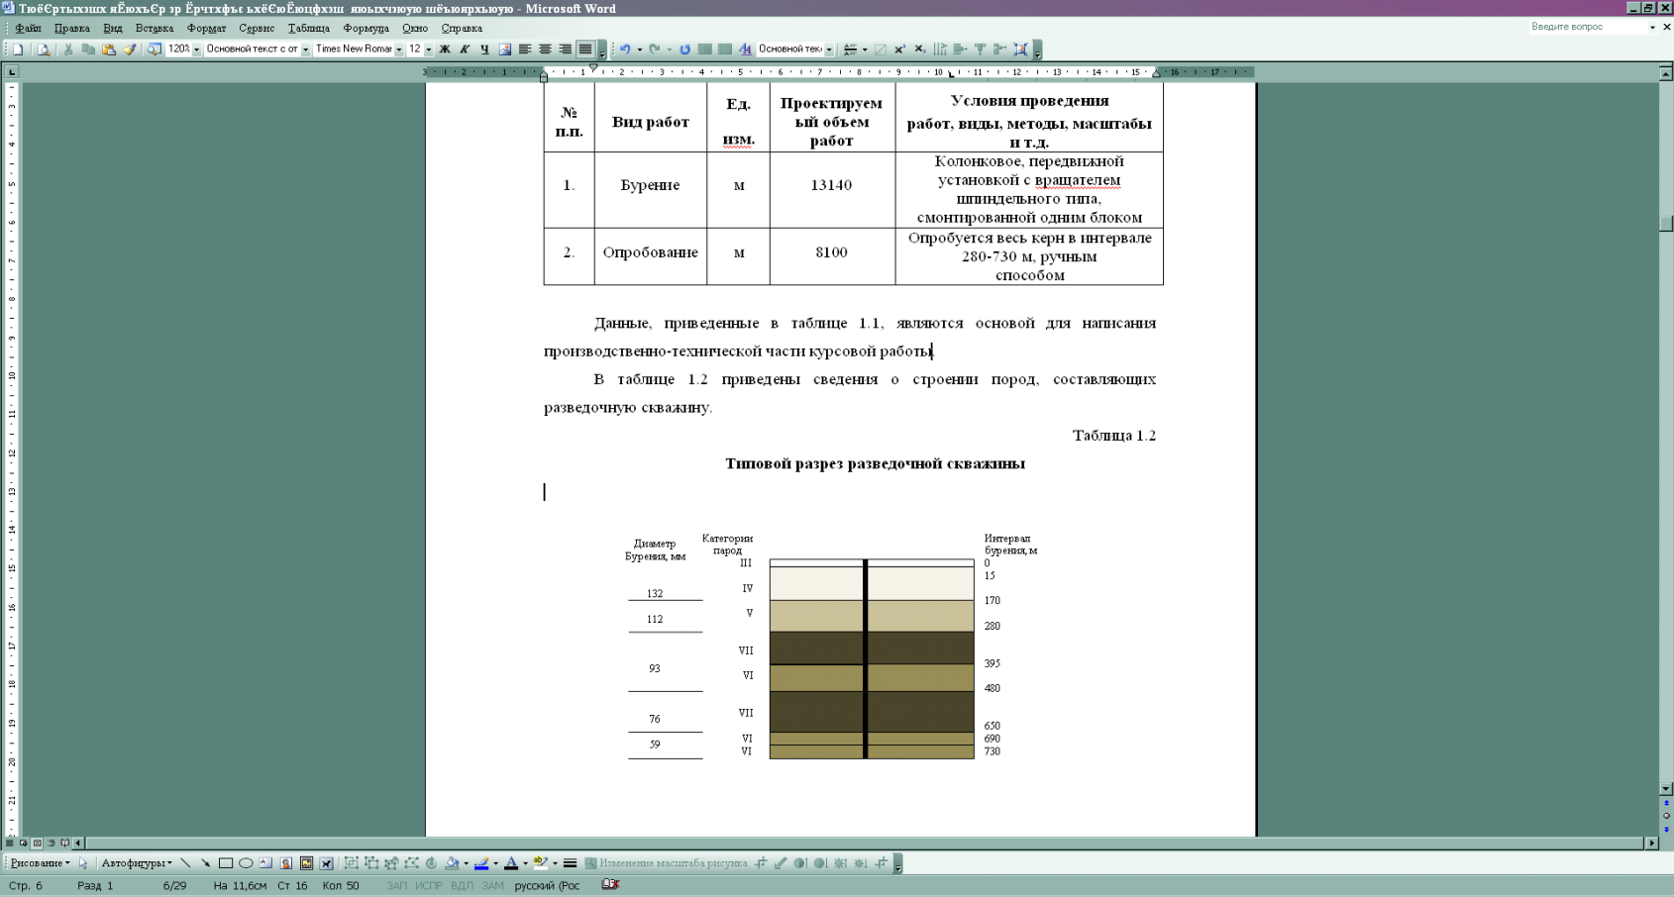1674x897 pixels.
Task: Open the Автофигуры menu
Action: [x=137, y=863]
